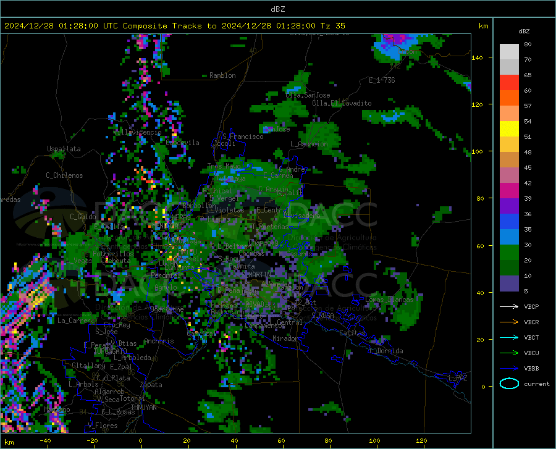
Task: Click the white VBCP arrow in legend
Action: 509,306
